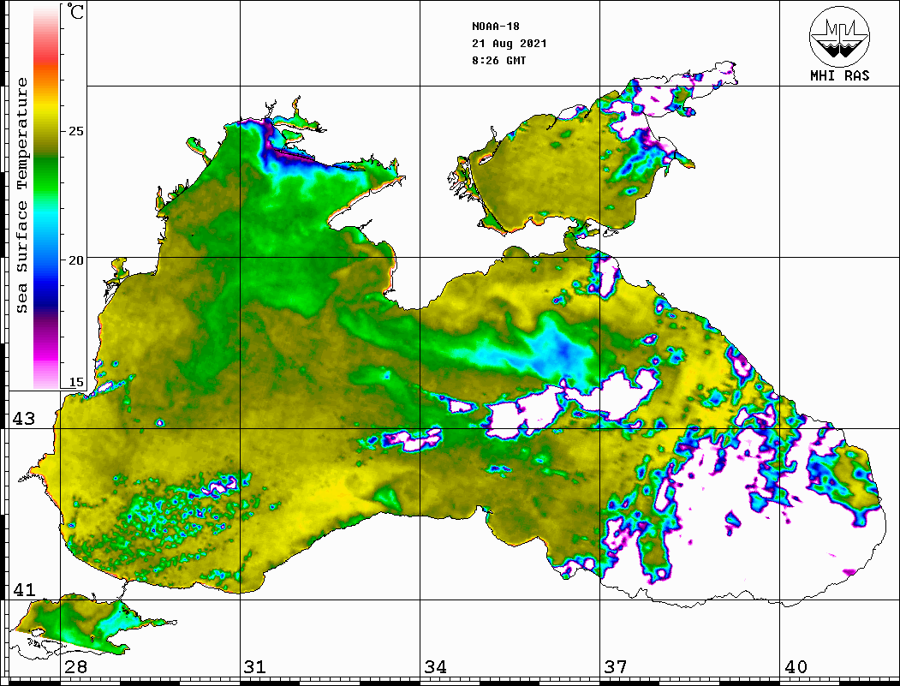The height and width of the screenshot is (686, 900).
Task: Click the 8:26 GMT time label
Action: (x=498, y=61)
